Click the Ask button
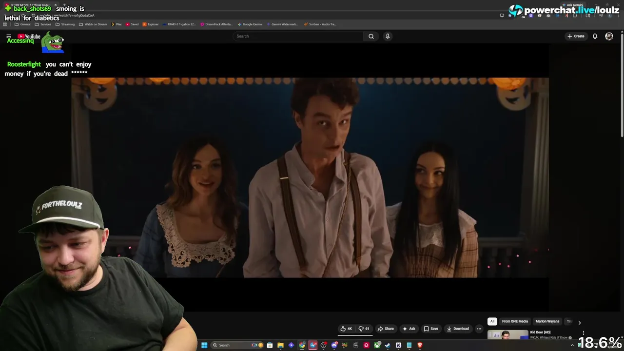The width and height of the screenshot is (624, 351). [x=409, y=329]
